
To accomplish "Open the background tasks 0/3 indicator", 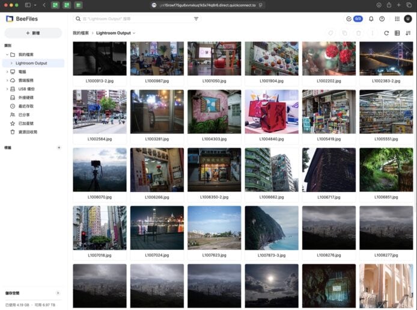I will pos(355,19).
